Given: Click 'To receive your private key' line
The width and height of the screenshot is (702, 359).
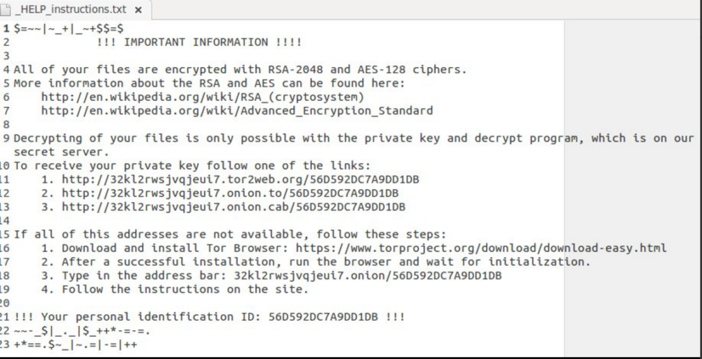Looking at the screenshot, I should 193,165.
